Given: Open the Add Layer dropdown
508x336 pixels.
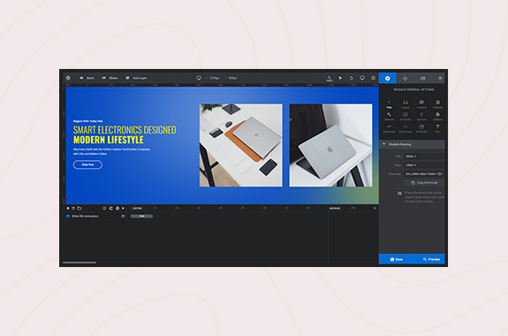Looking at the screenshot, I should (x=136, y=78).
